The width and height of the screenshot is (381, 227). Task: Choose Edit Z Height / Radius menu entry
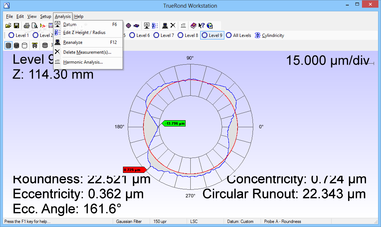tap(88, 33)
